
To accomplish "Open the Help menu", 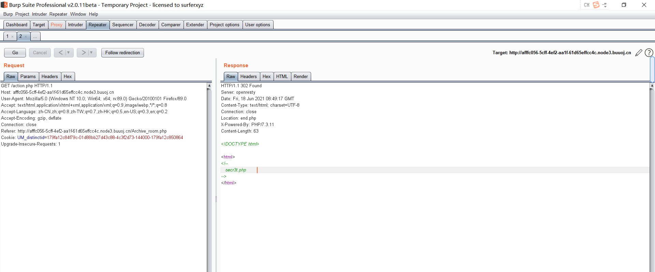I will point(93,14).
